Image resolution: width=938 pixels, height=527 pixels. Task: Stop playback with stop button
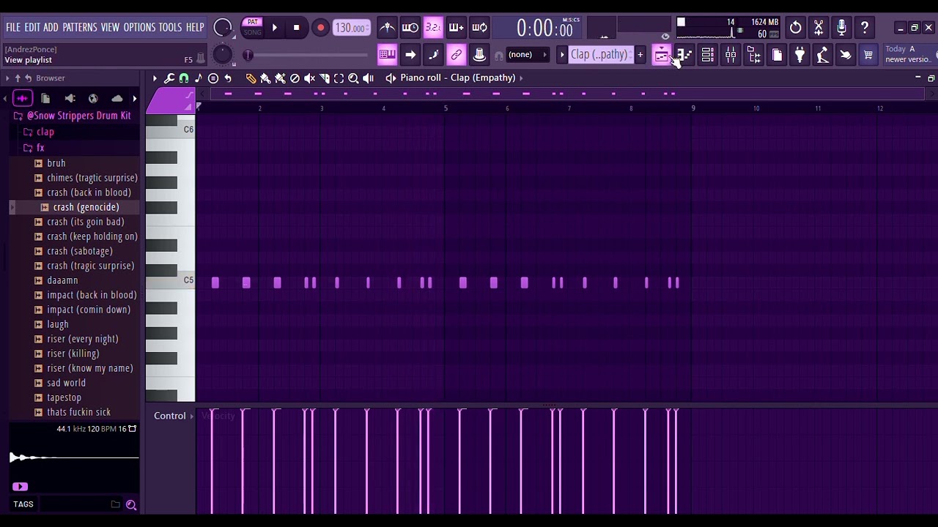(x=296, y=28)
